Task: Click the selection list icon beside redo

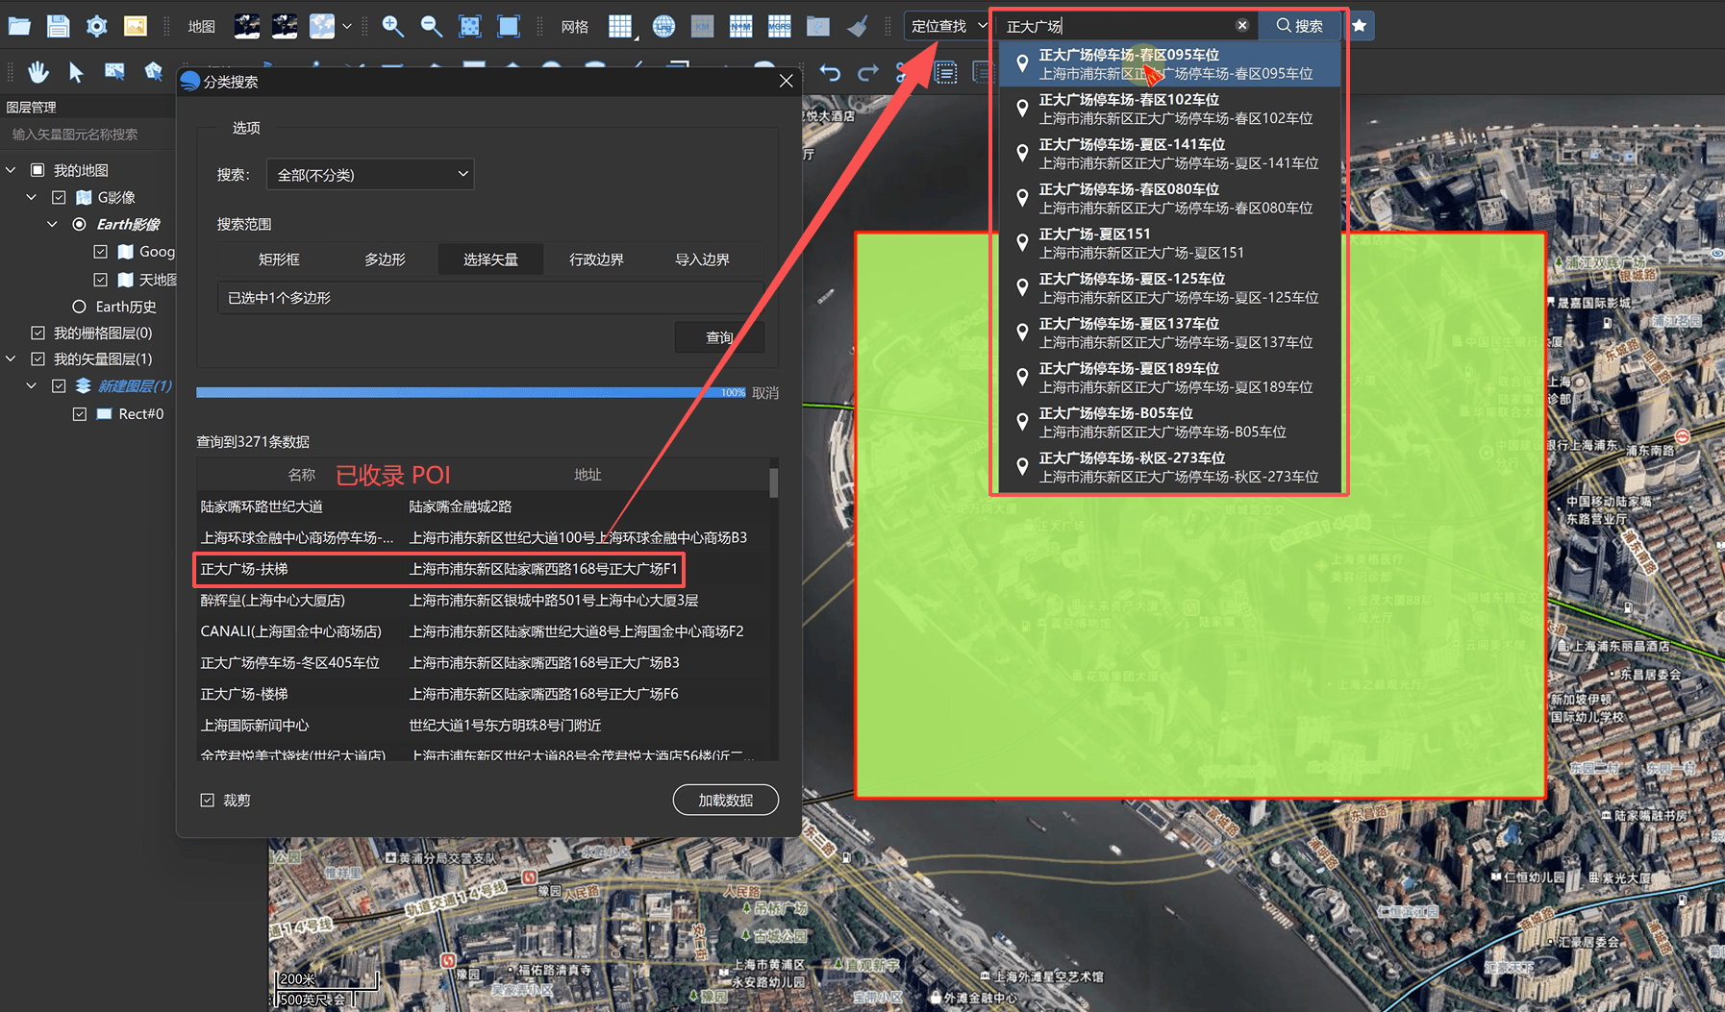Action: (x=946, y=72)
